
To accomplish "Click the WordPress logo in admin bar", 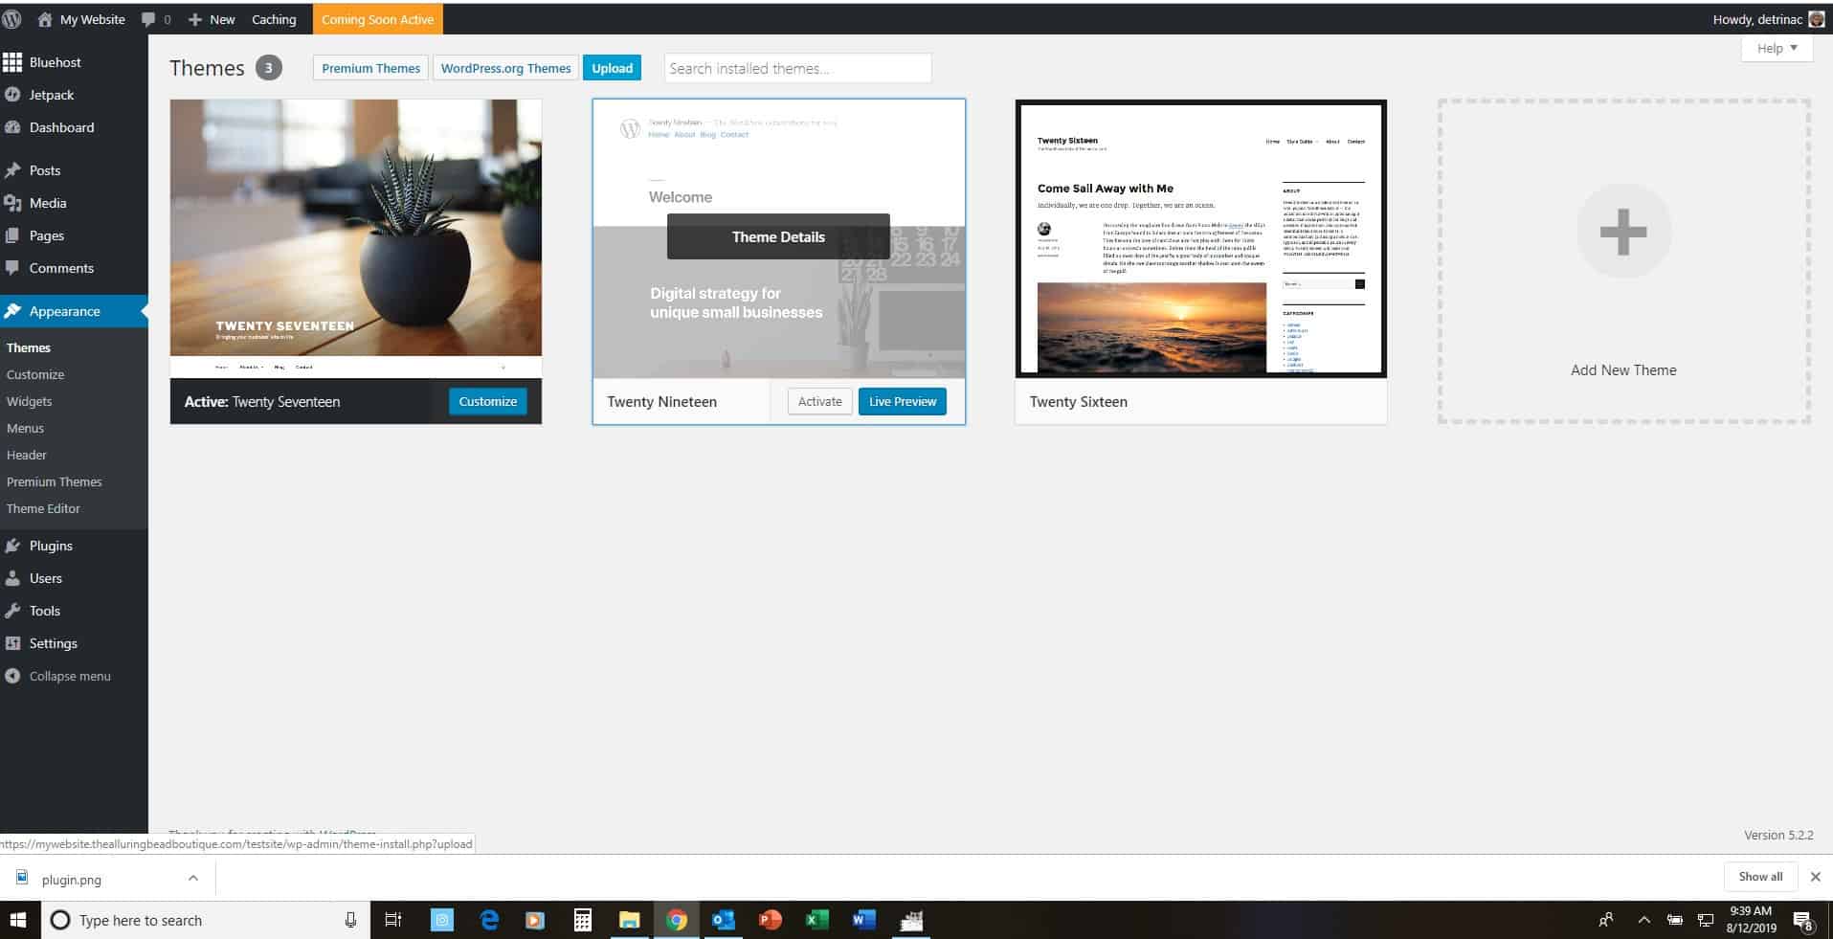I will pos(12,19).
